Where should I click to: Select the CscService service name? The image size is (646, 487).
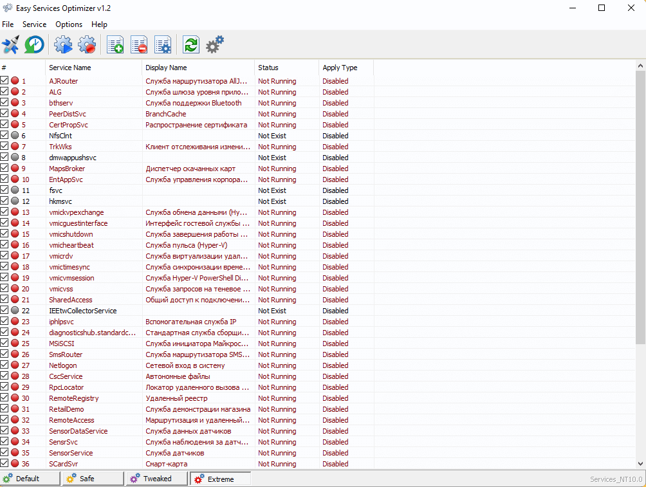(x=66, y=376)
